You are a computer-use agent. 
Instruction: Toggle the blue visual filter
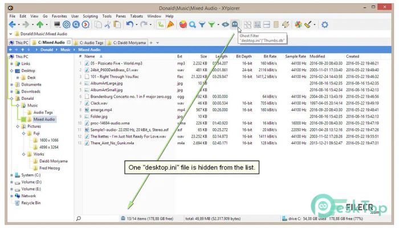point(202,25)
